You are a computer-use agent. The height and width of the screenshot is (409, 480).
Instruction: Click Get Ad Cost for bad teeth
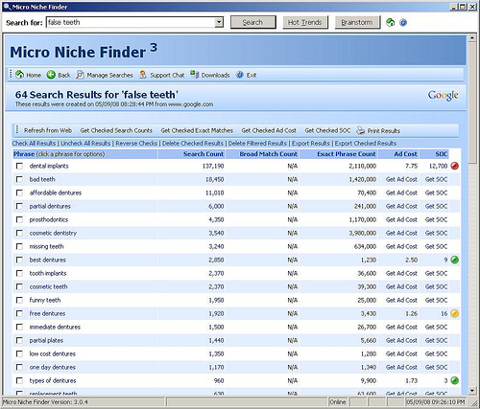pos(401,179)
